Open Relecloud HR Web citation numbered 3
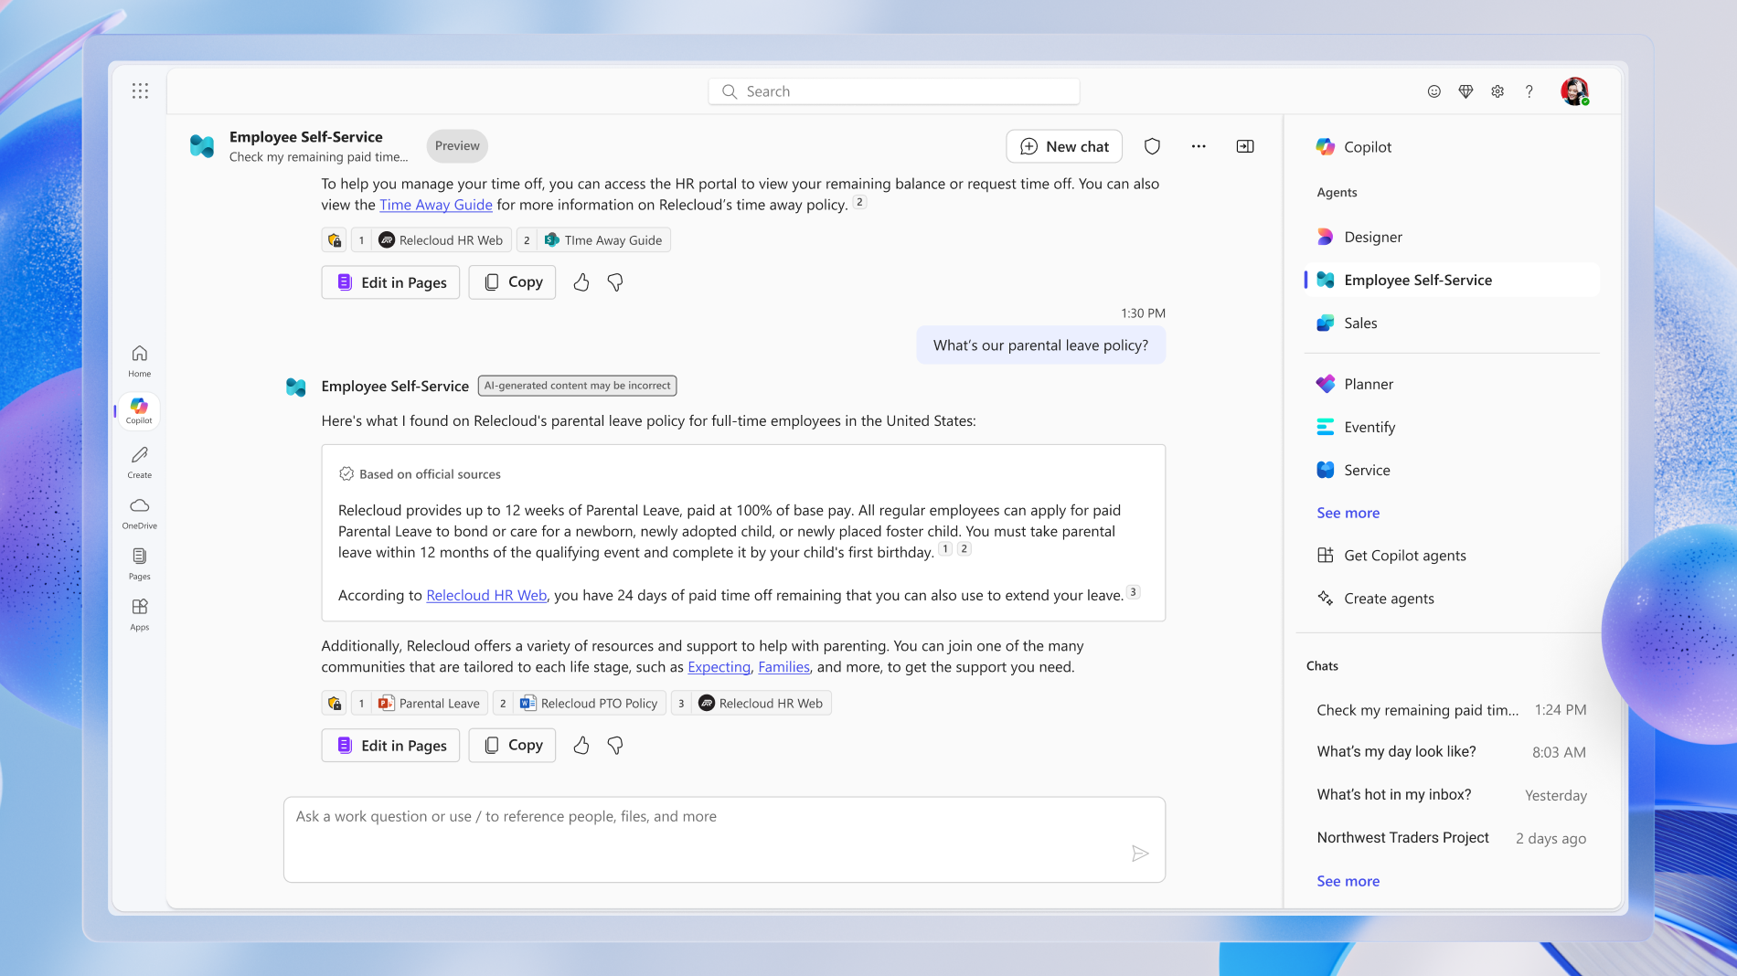1737x976 pixels. (x=751, y=704)
